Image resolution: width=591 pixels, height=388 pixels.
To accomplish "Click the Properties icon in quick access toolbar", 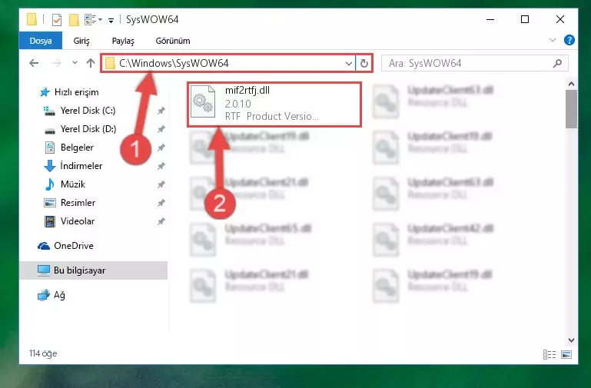I will click(x=57, y=19).
